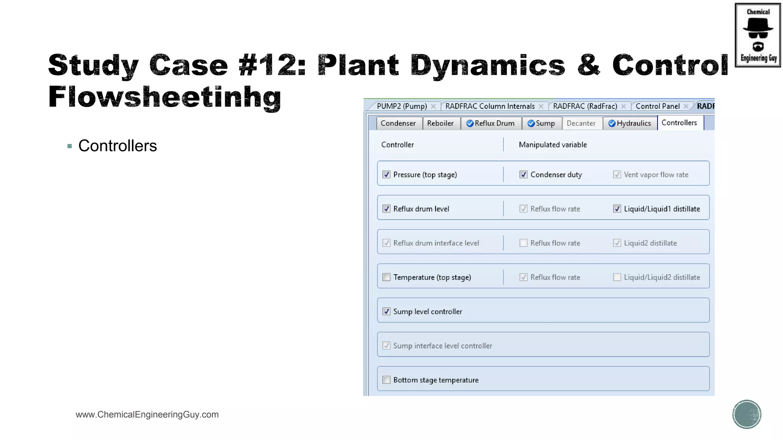783x440 pixels.
Task: Click the Reflux Drum checkmark icon
Action: pyautogui.click(x=470, y=123)
